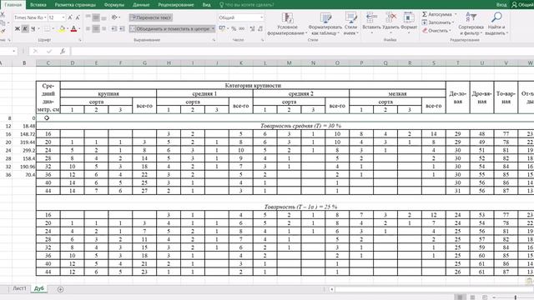Click bottom vertical alignment icon

[103, 17]
